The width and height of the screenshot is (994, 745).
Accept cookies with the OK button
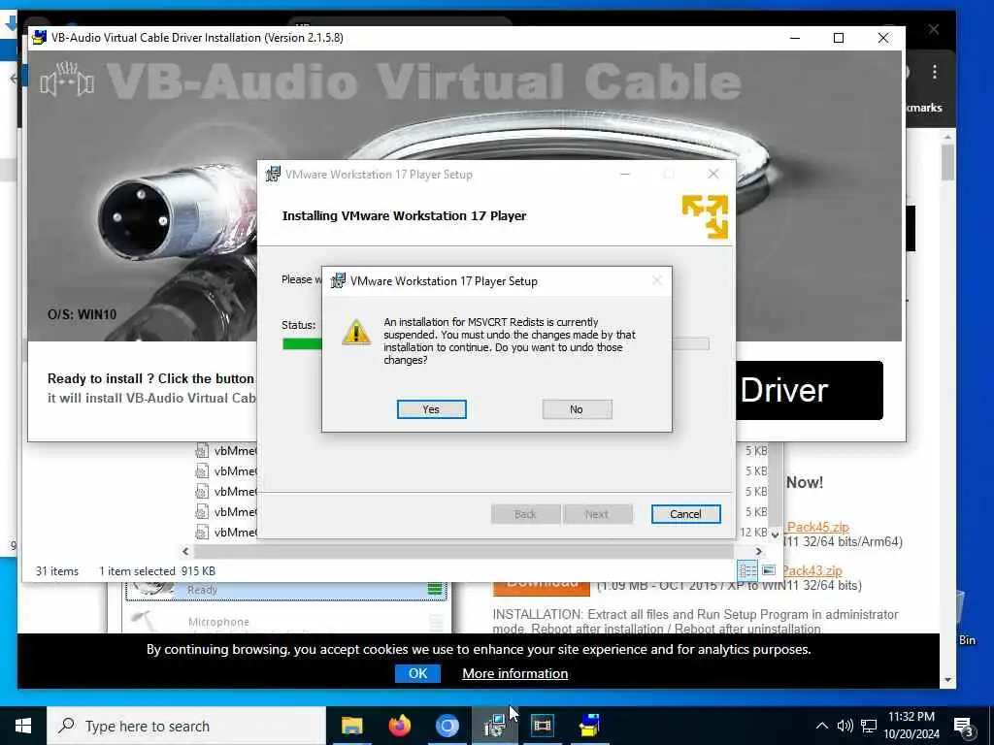click(417, 673)
